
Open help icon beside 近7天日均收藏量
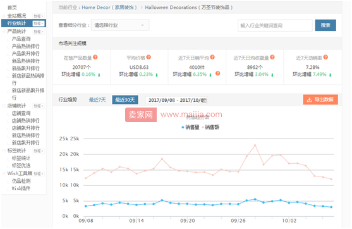click(272, 58)
